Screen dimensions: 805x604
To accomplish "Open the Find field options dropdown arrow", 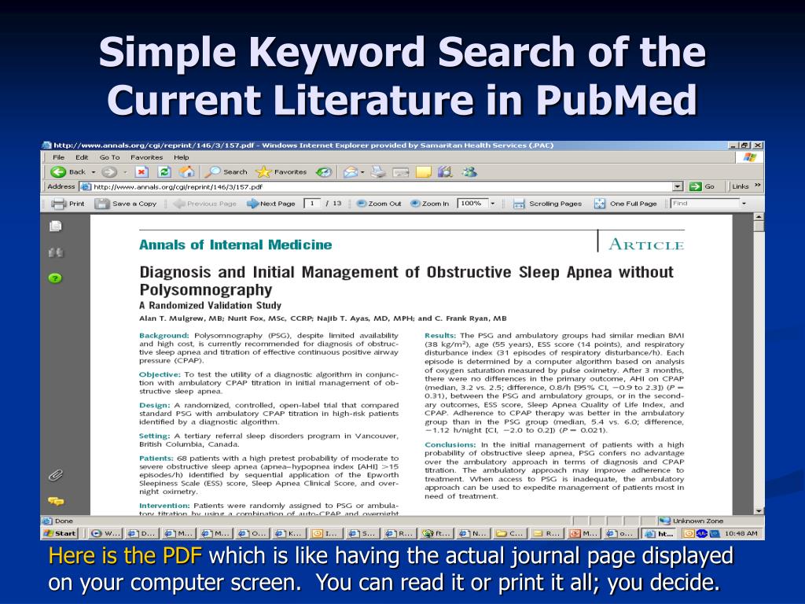I will click(x=744, y=204).
